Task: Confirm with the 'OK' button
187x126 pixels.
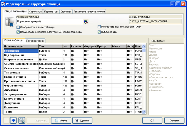Action: (x=152, y=120)
